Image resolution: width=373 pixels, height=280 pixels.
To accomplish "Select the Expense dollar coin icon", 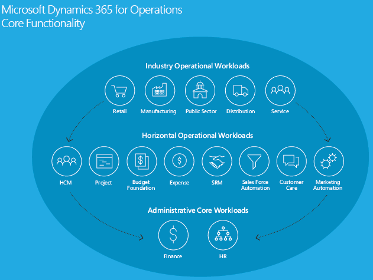I will [179, 162].
